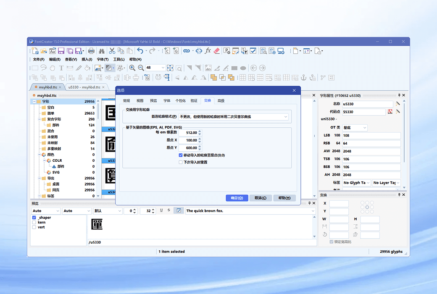Select the pencil draw tool
The image size is (437, 294).
pyautogui.click(x=79, y=68)
